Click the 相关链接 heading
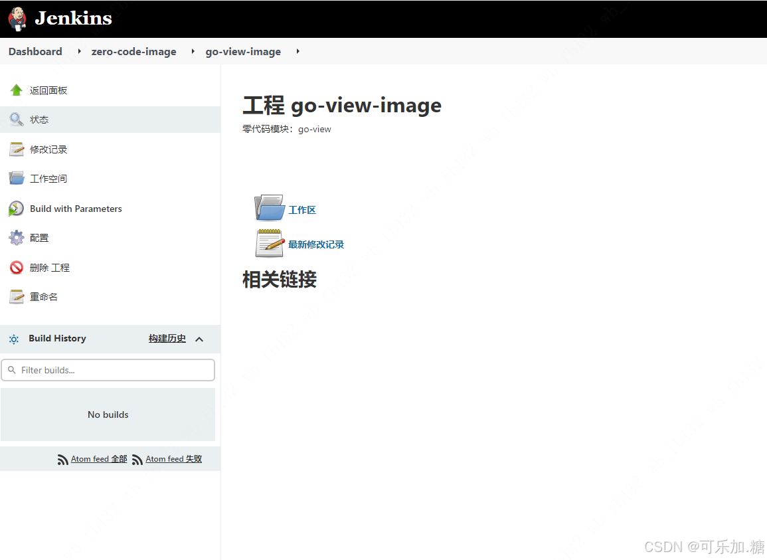 point(280,280)
